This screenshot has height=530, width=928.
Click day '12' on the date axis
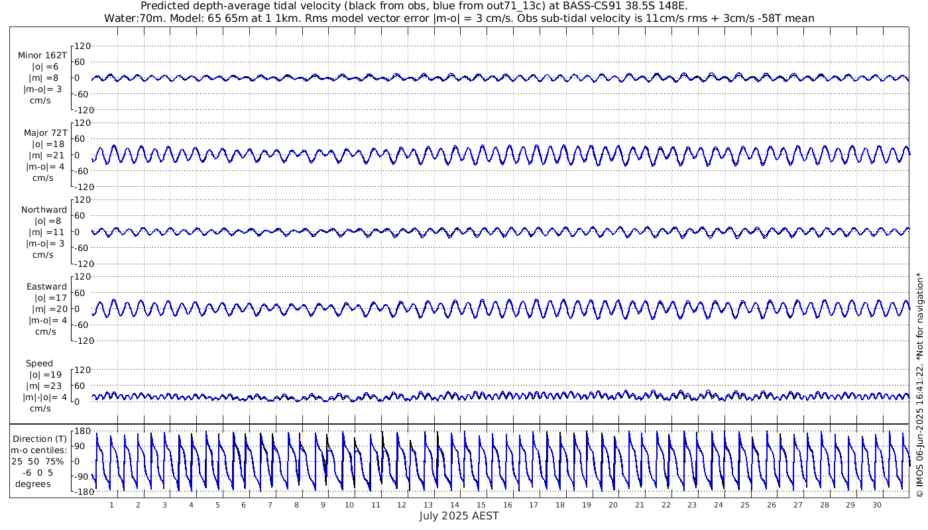tap(402, 505)
